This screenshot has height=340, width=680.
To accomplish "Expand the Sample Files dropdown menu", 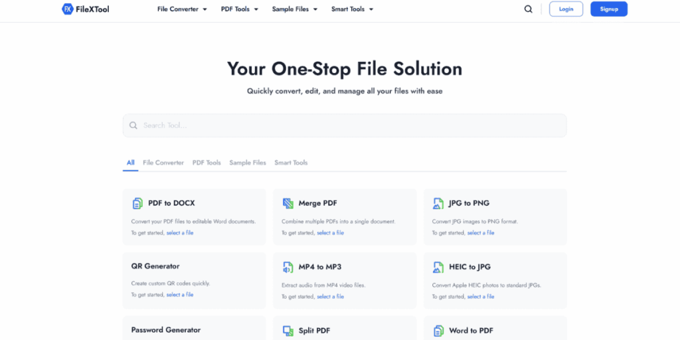I will [x=295, y=9].
